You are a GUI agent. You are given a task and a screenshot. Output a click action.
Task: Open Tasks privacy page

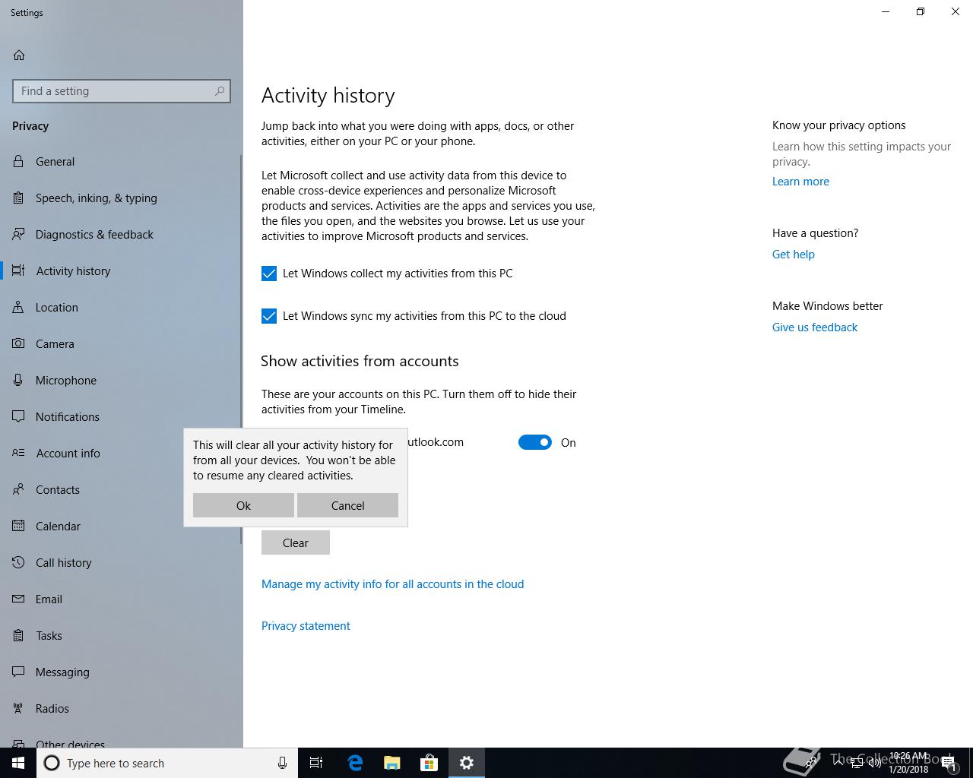[x=121, y=635]
